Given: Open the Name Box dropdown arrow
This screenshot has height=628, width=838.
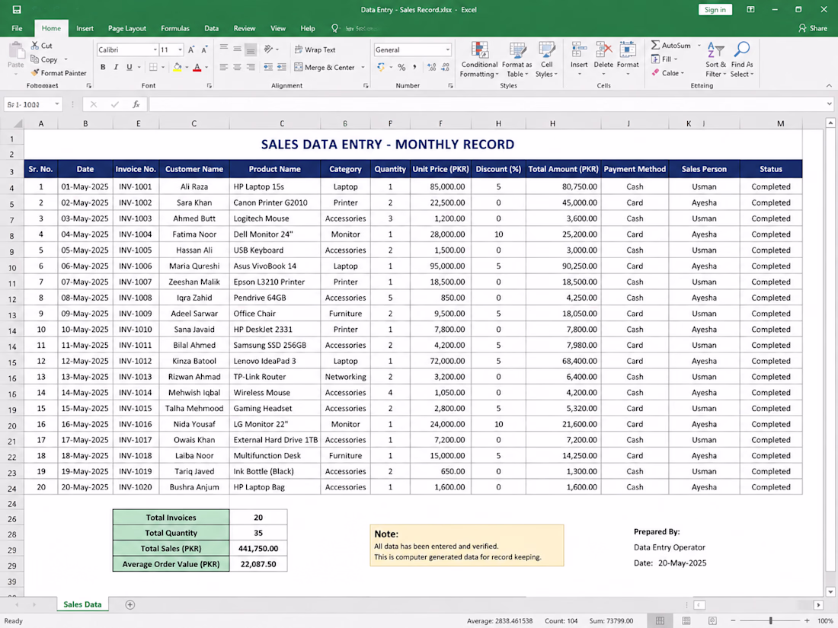Looking at the screenshot, I should point(56,105).
